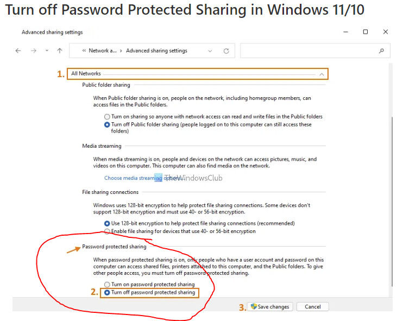Click the search magnifier icon
The height and width of the screenshot is (321, 397).
coord(381,51)
